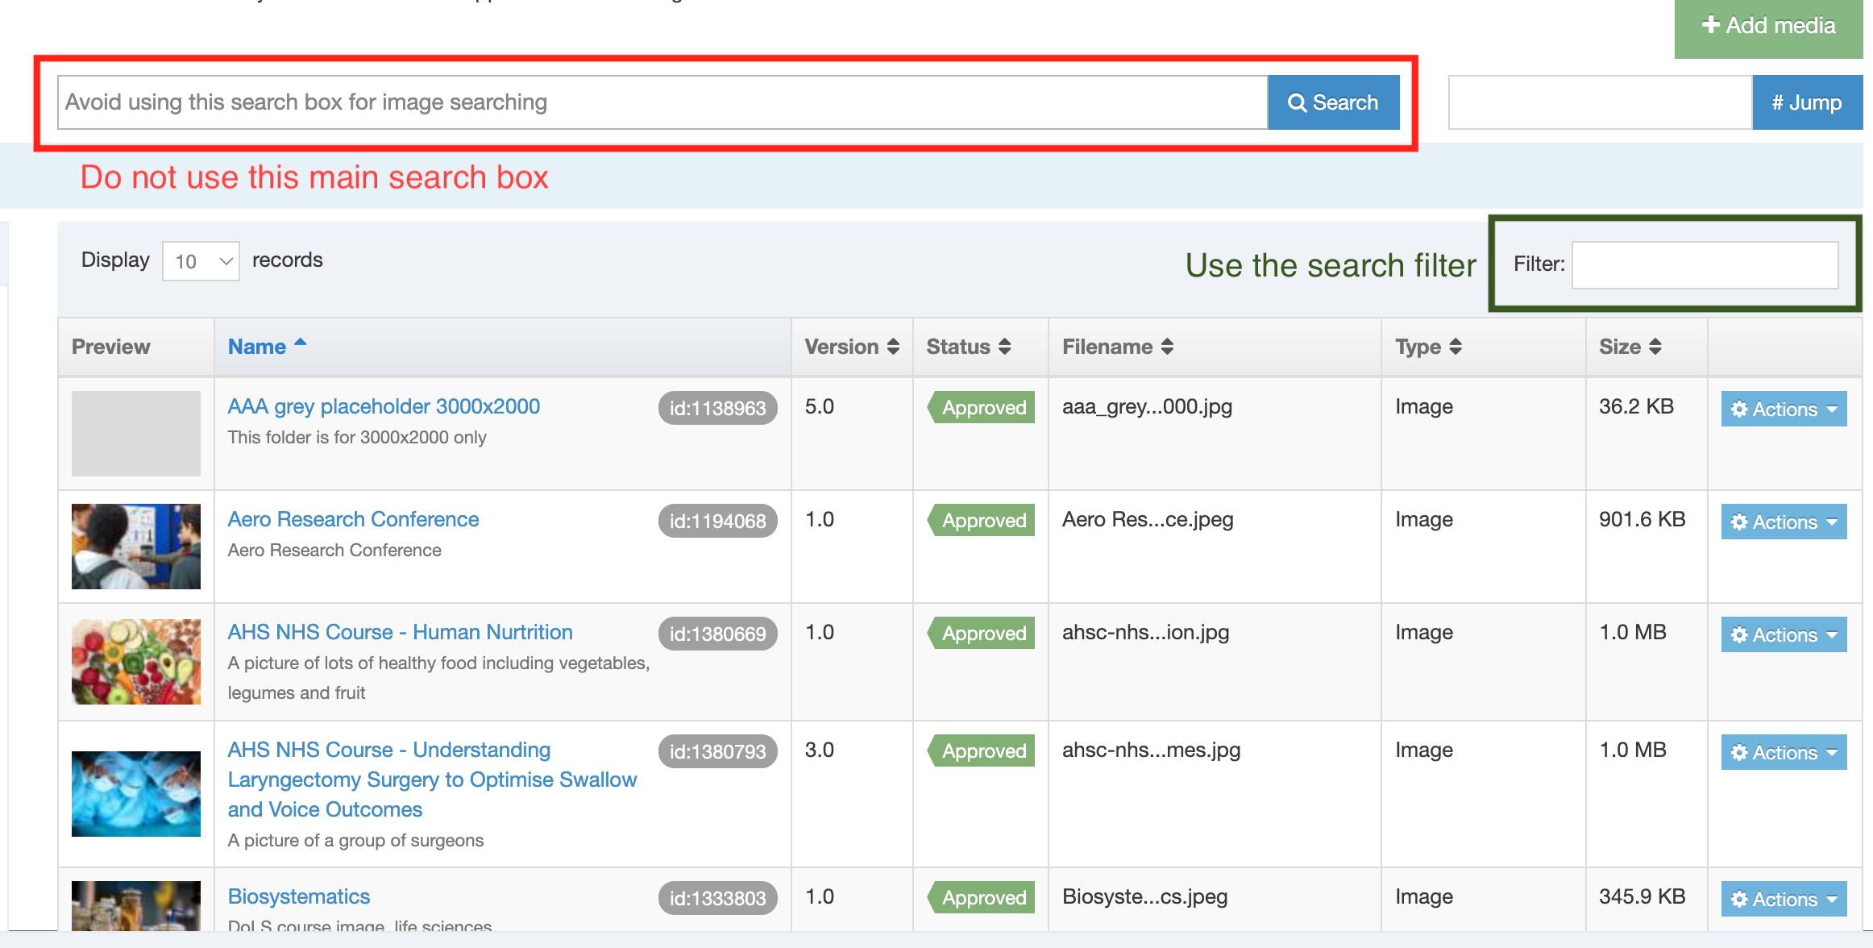Expand Actions menu for AAA grey placeholder
The width and height of the screenshot is (1873, 948).
click(x=1783, y=409)
